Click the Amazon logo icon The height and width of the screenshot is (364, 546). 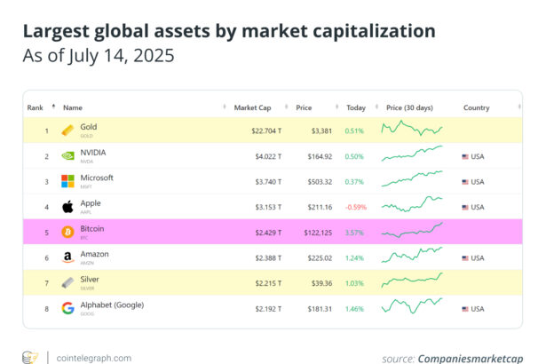coord(67,257)
